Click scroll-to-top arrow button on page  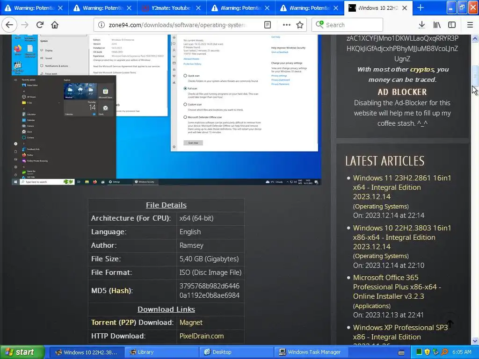450,324
